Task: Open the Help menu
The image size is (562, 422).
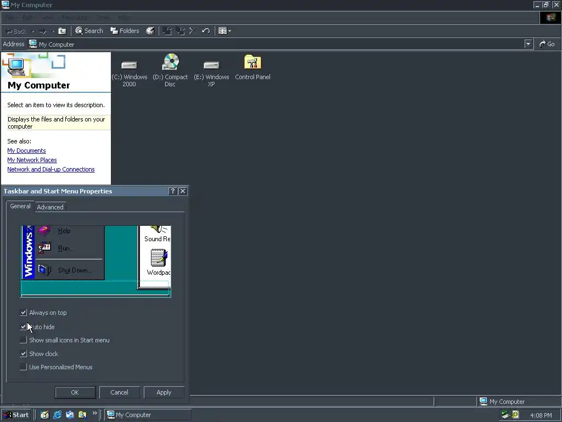Action: pyautogui.click(x=123, y=18)
